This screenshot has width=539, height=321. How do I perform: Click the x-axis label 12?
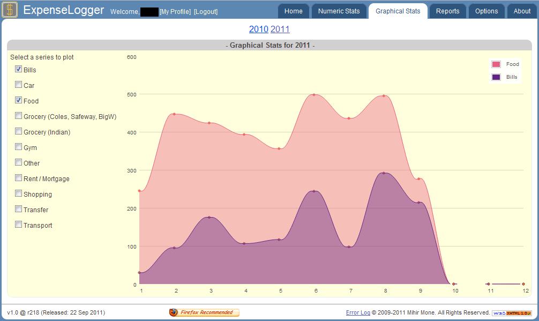coord(526,291)
